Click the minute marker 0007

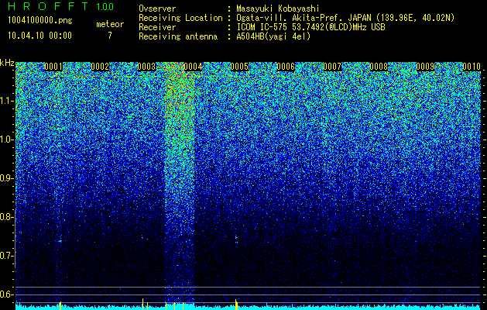point(332,67)
